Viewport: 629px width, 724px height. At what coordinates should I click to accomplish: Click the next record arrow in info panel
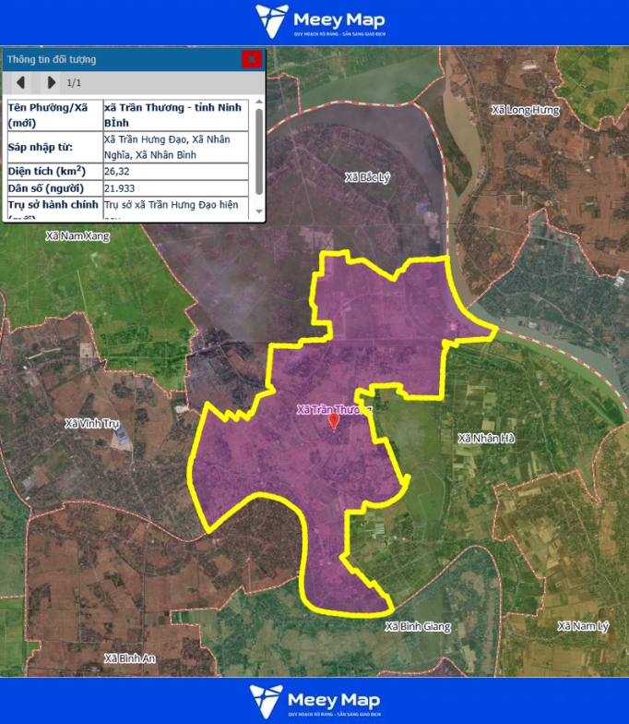pos(51,82)
